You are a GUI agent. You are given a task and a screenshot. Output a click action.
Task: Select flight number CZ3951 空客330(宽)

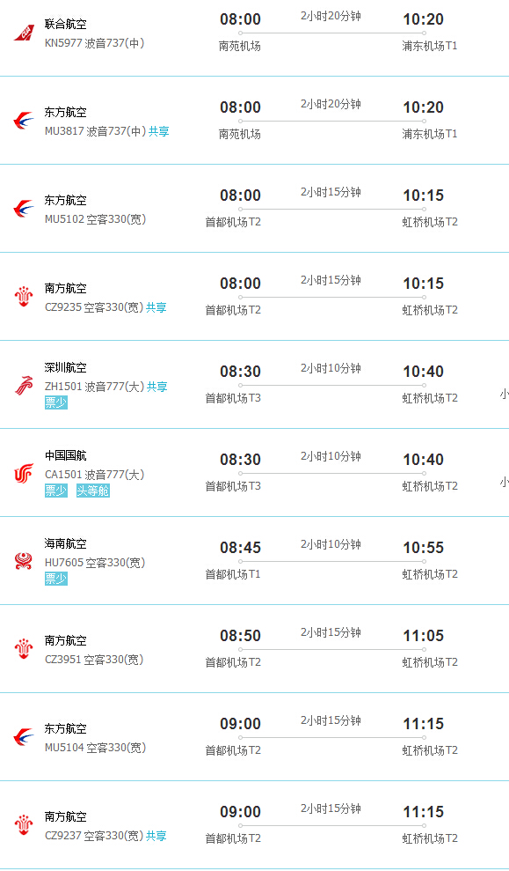click(94, 660)
